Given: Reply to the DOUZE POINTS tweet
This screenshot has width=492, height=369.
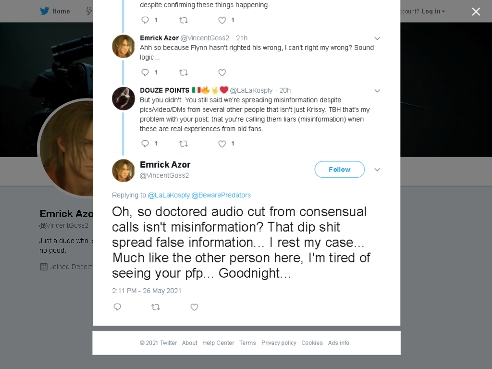Looking at the screenshot, I should (145, 143).
